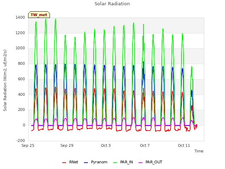Click the green PAR_IN legend swatch

click(115, 163)
